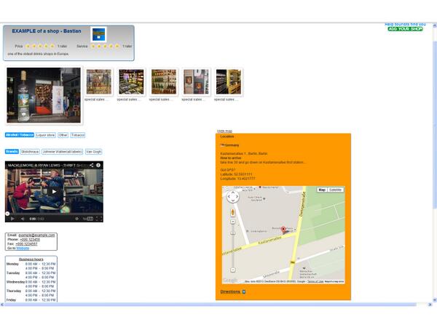This screenshot has width=437, height=327.
Task: Click the Hide map link
Action: (224, 131)
